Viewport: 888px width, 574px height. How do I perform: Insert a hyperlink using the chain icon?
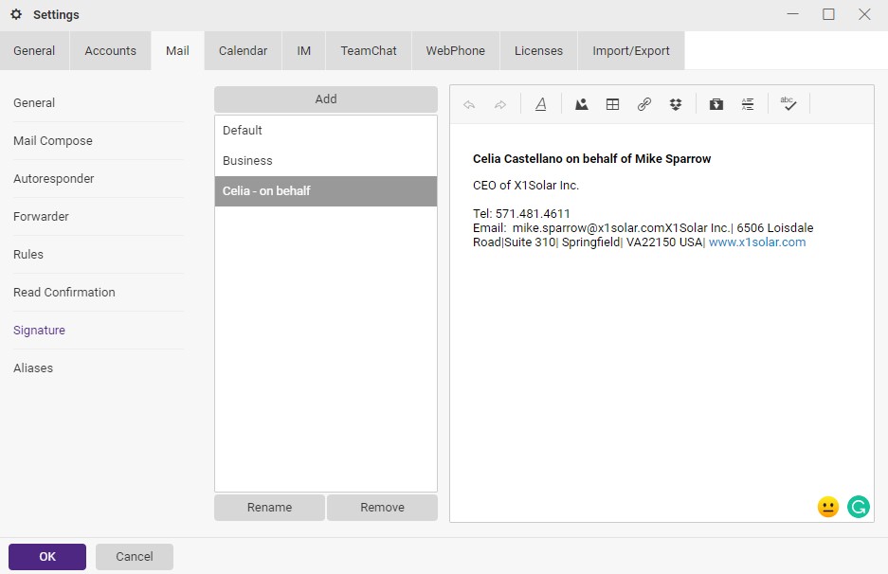click(644, 105)
